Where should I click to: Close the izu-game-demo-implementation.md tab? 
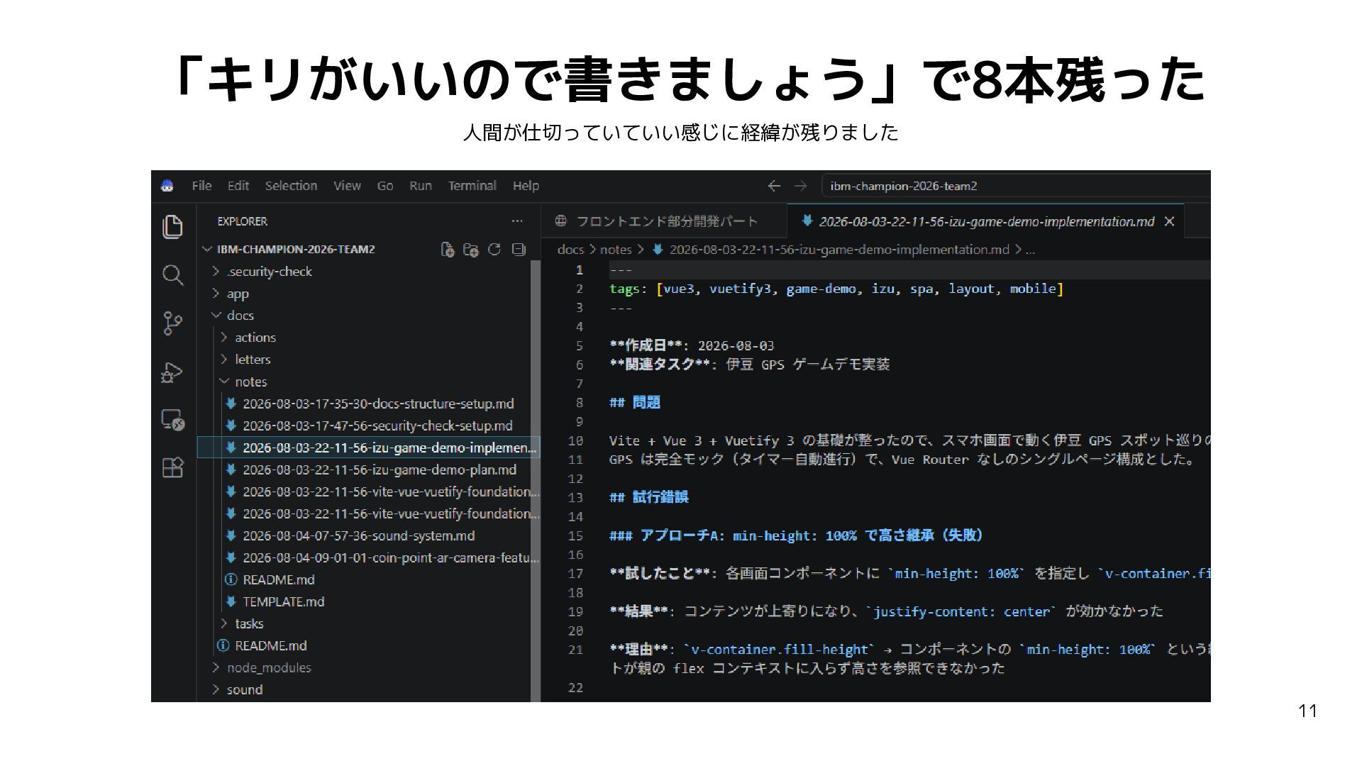(1170, 221)
